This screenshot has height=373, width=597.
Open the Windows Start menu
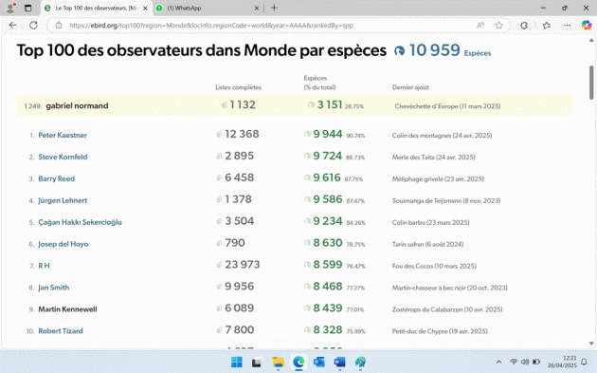[x=237, y=362]
